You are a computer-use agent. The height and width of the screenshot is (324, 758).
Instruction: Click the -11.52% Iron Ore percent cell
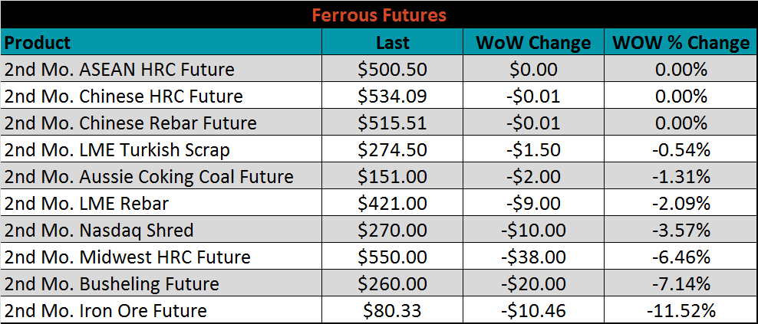point(681,309)
